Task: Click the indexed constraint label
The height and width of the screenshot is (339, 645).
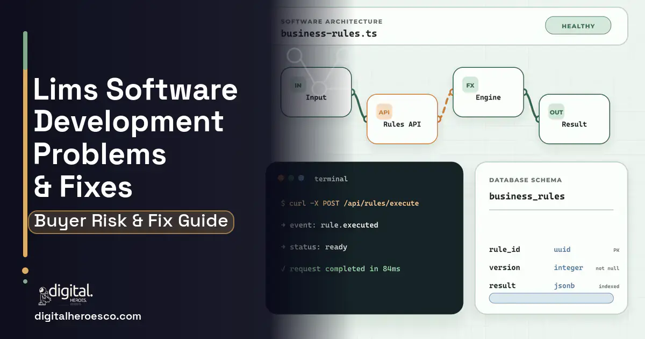Action: coord(609,286)
